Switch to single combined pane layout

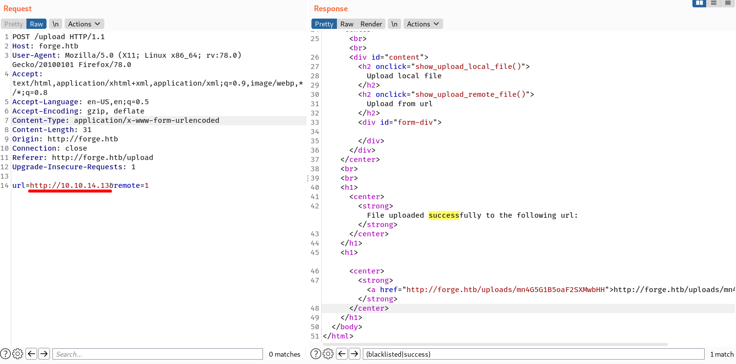pos(728,3)
